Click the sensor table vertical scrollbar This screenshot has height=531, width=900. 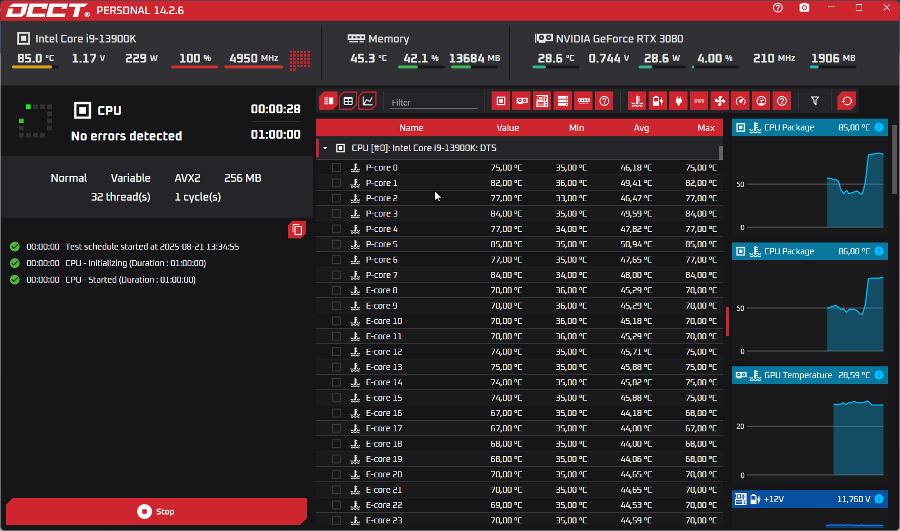pyautogui.click(x=721, y=152)
